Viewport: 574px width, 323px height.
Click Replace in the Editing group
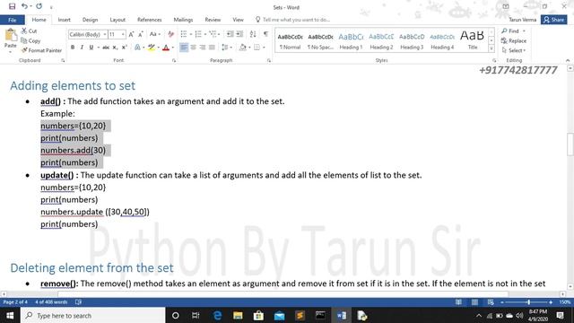click(x=514, y=40)
